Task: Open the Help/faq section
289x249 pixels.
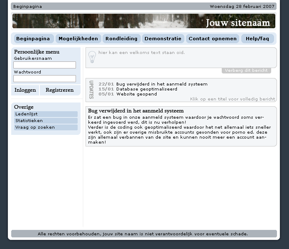Action: [257, 39]
